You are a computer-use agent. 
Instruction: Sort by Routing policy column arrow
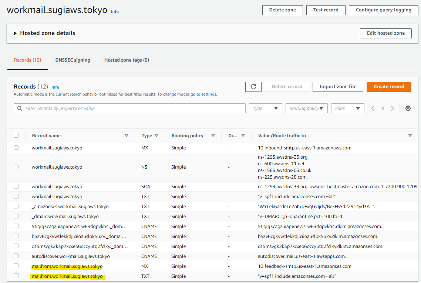coord(213,136)
